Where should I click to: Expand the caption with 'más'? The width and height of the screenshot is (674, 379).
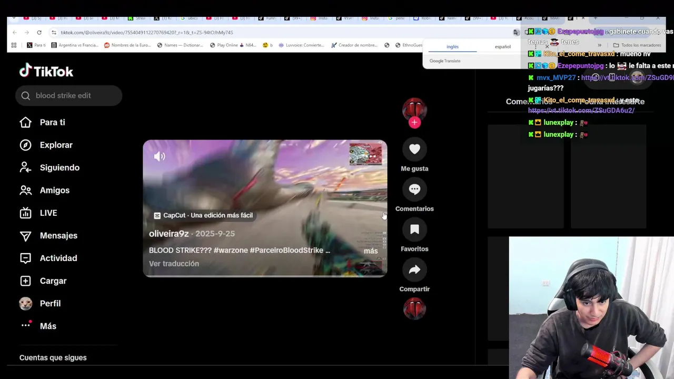(371, 251)
